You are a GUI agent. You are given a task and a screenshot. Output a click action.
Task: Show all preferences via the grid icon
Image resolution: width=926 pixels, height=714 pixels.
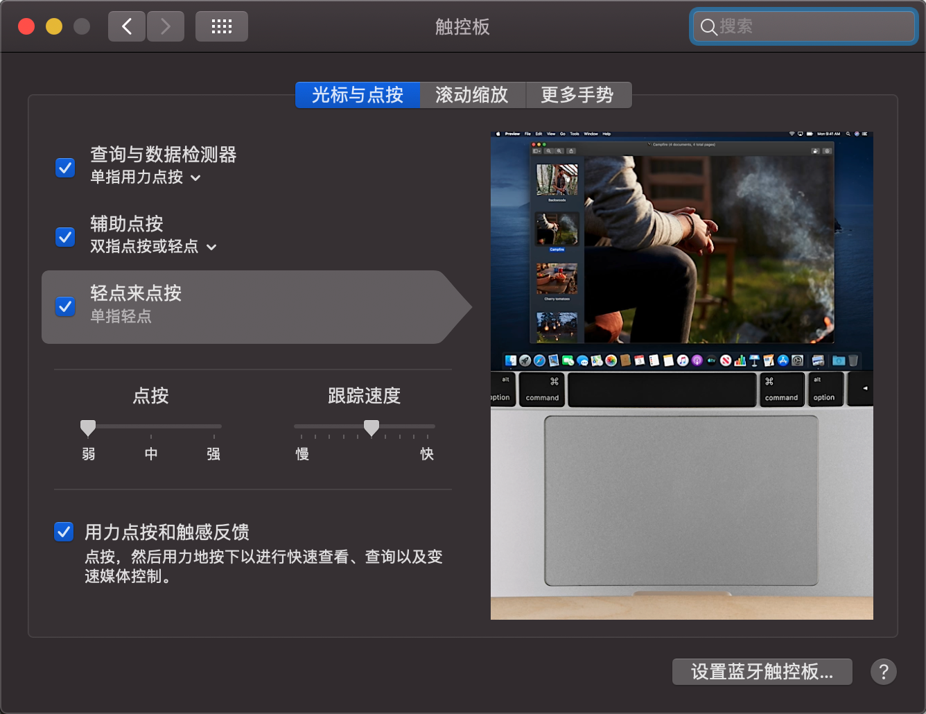(x=221, y=26)
